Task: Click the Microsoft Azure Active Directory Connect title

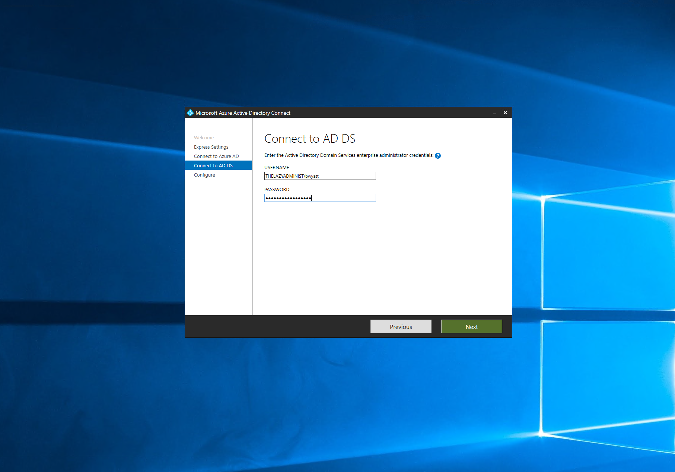Action: [x=243, y=113]
